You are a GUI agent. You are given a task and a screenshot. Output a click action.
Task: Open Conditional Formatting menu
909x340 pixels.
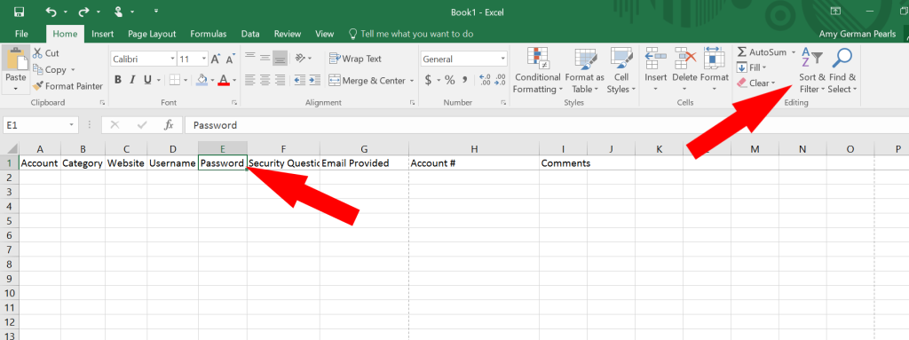coord(537,71)
